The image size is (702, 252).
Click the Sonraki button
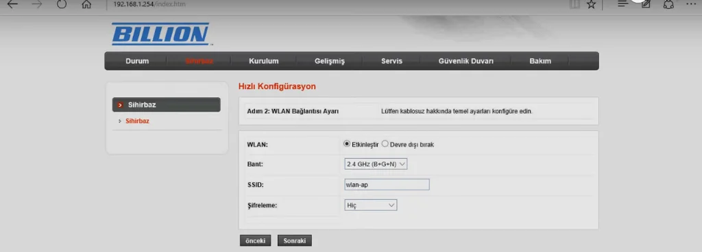[295, 240]
